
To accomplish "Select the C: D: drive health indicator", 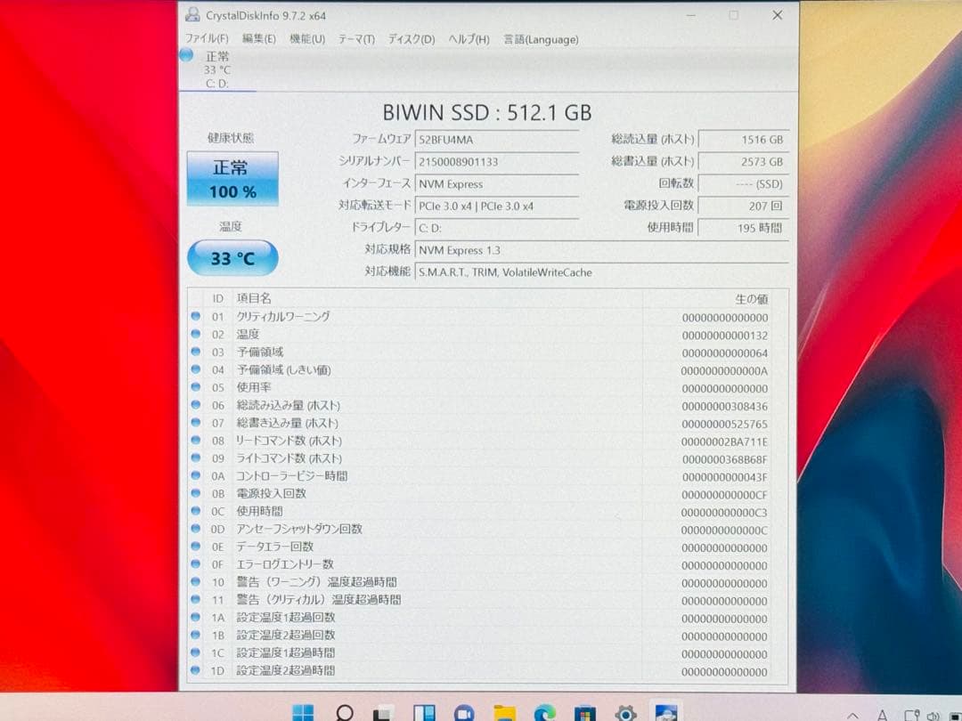I will pos(216,69).
